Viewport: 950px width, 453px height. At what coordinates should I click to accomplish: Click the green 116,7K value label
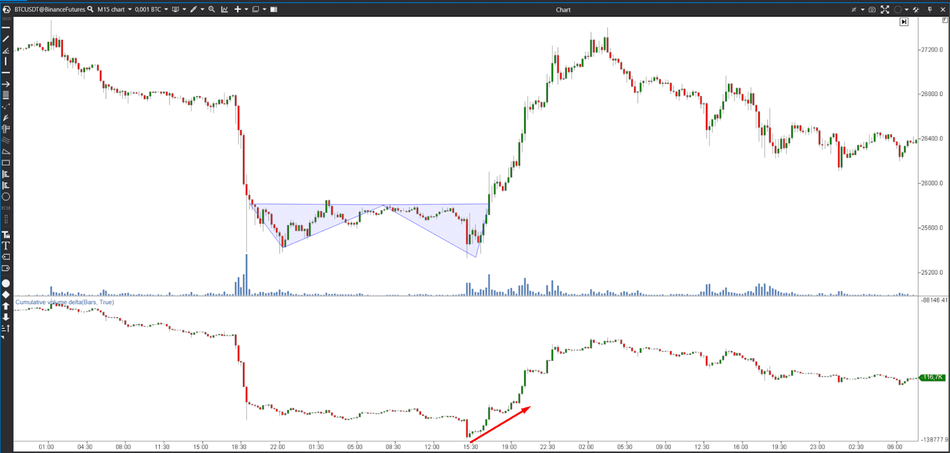pos(932,377)
